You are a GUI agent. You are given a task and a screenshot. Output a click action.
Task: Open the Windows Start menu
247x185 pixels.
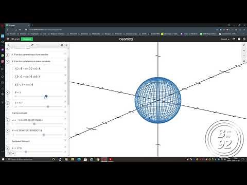[3, 159]
